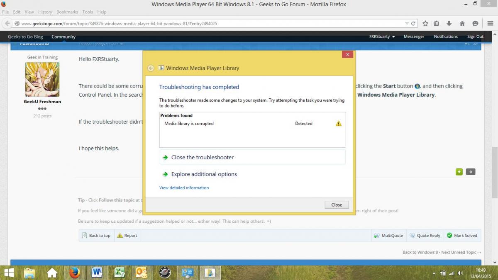
Task: Click the home icon in the taskbar
Action: pyautogui.click(x=52, y=273)
